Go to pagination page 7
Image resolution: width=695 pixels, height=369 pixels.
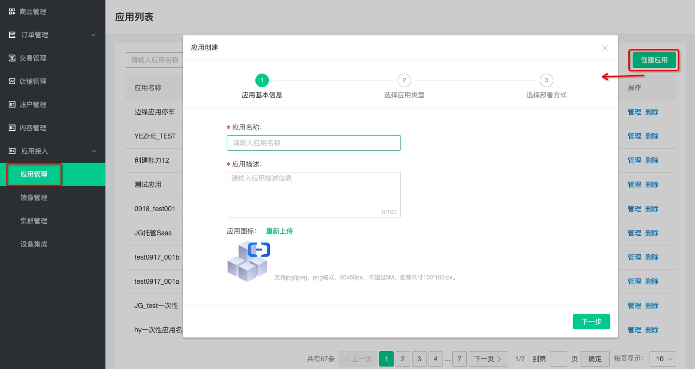[x=459, y=359]
